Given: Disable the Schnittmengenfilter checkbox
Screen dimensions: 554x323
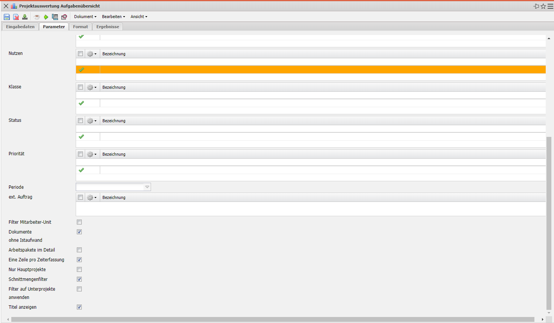Looking at the screenshot, I should pyautogui.click(x=79, y=279).
